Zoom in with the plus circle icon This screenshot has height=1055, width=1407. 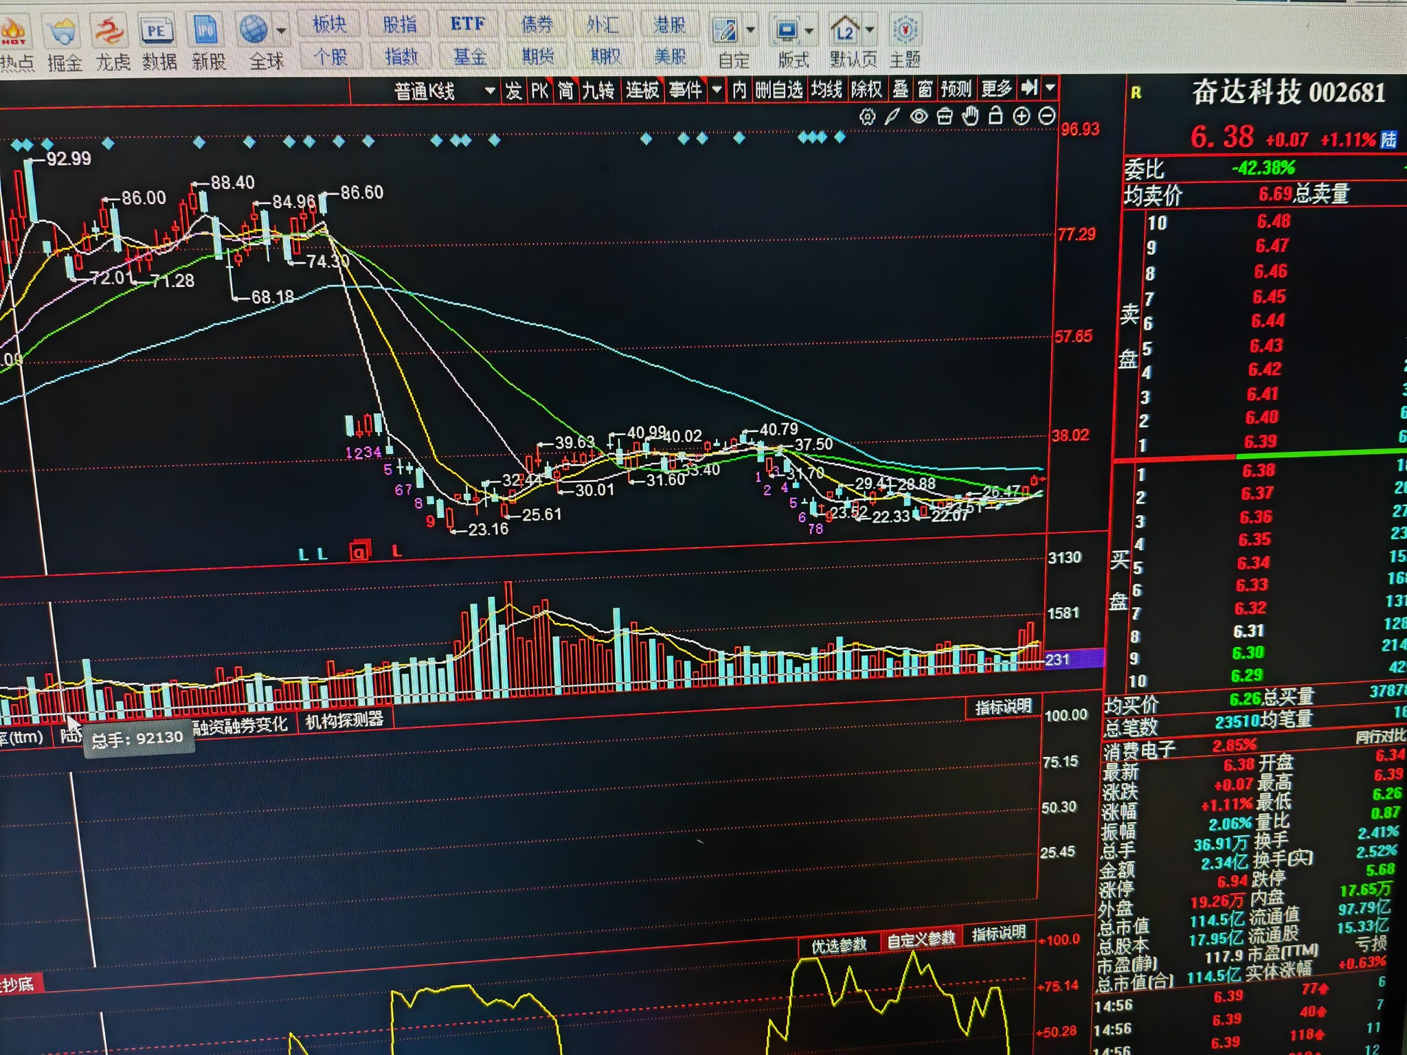point(1022,116)
